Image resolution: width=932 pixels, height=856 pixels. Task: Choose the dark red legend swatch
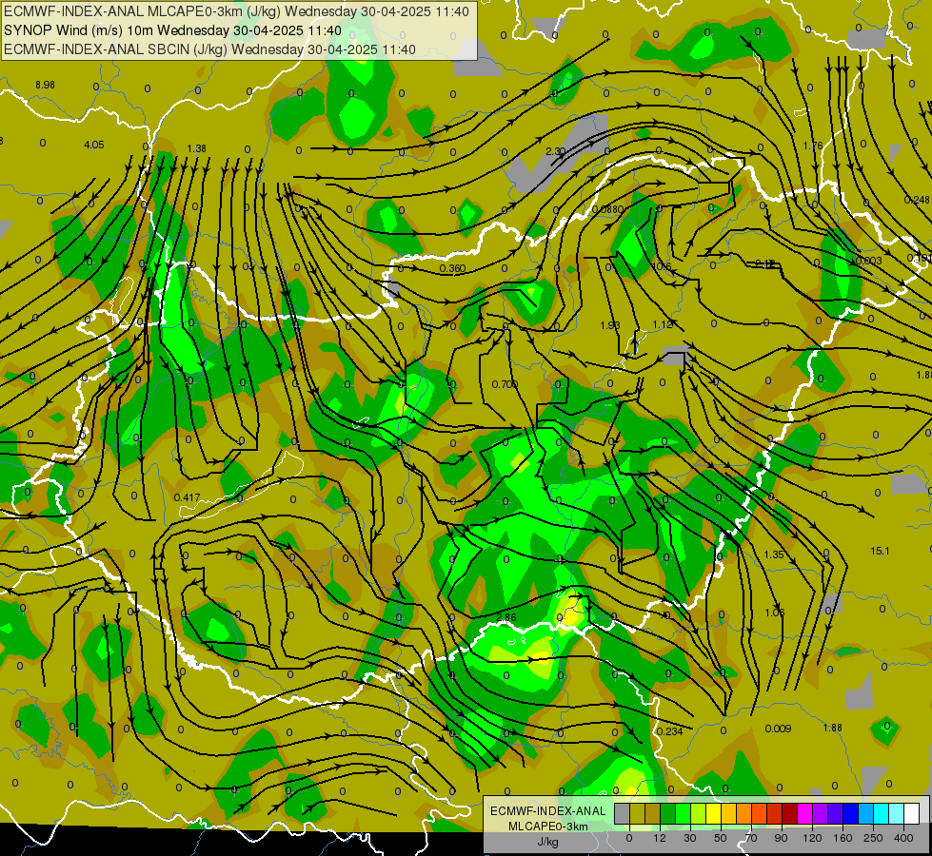(790, 813)
